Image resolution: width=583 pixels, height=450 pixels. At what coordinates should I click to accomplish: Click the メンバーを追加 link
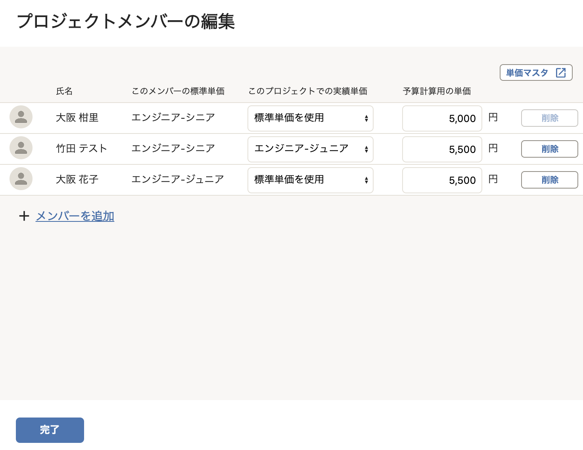tap(75, 216)
